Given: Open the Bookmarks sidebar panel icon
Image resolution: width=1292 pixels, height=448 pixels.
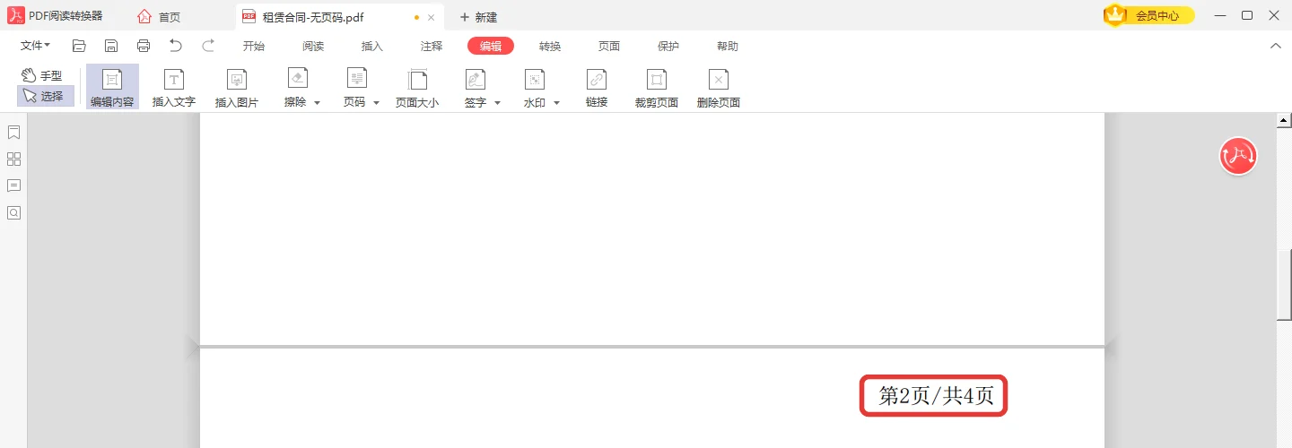Looking at the screenshot, I should (x=13, y=133).
